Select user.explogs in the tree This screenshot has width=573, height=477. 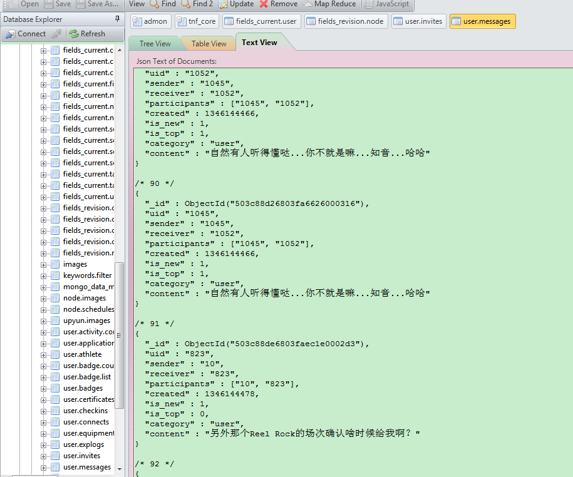point(83,444)
